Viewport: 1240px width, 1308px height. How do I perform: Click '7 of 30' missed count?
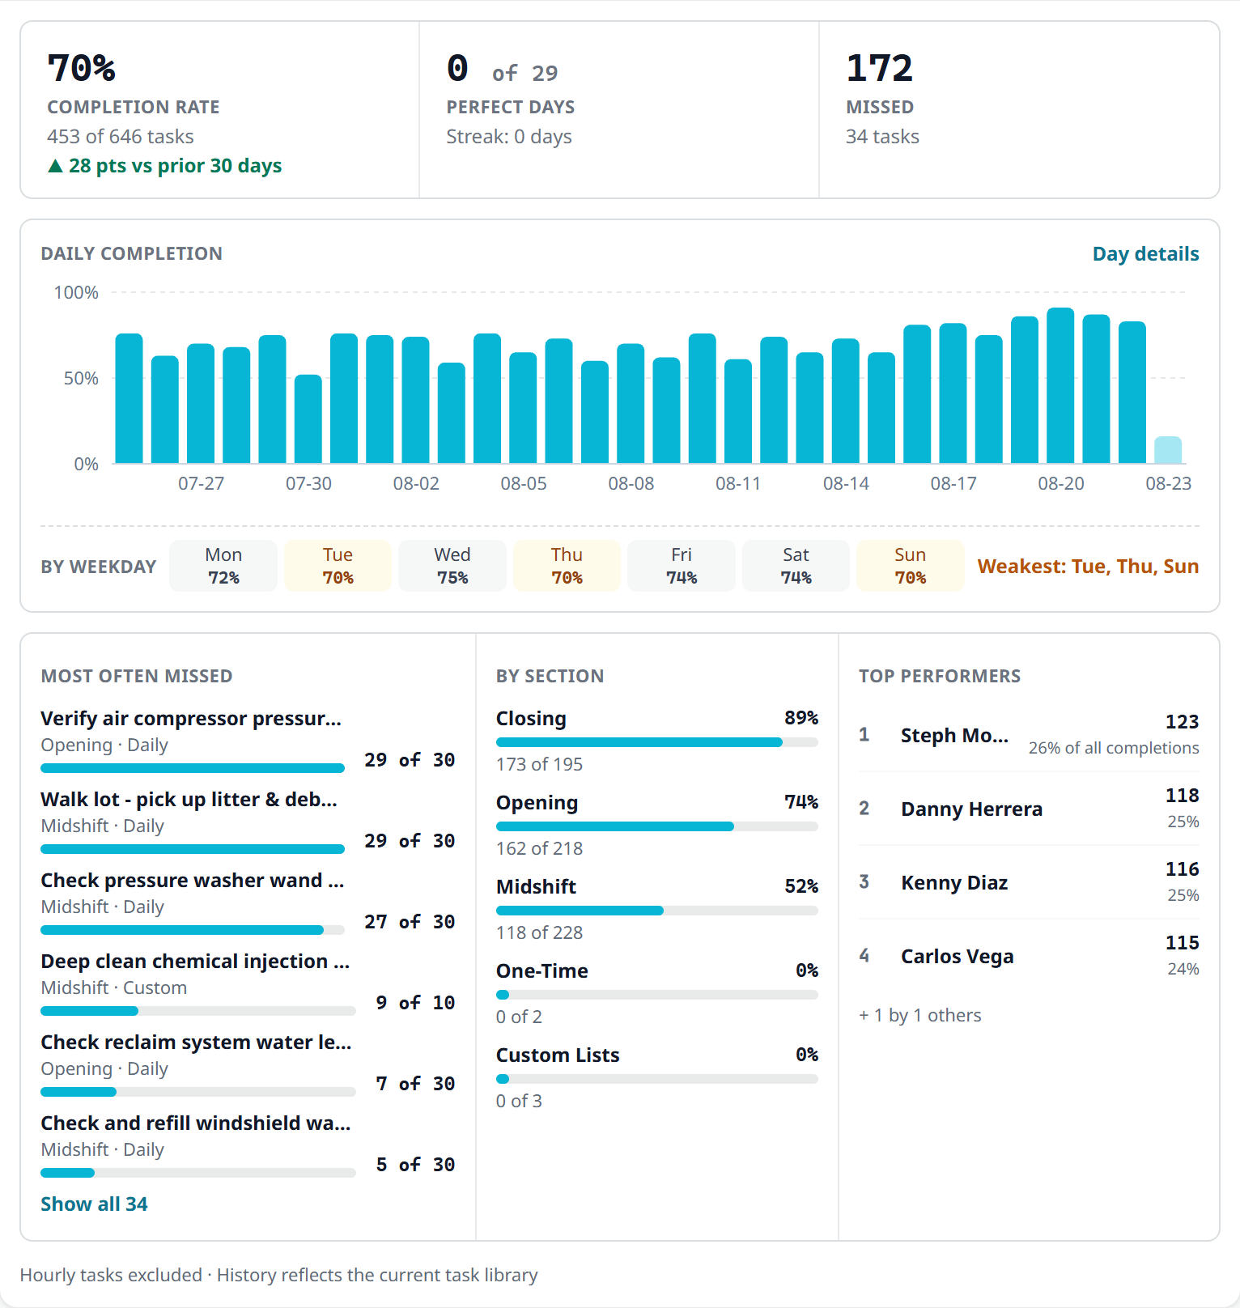tap(415, 1084)
